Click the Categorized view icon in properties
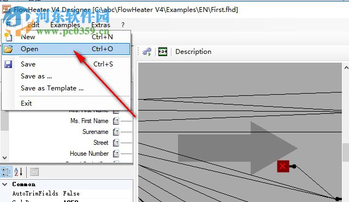 6,172
